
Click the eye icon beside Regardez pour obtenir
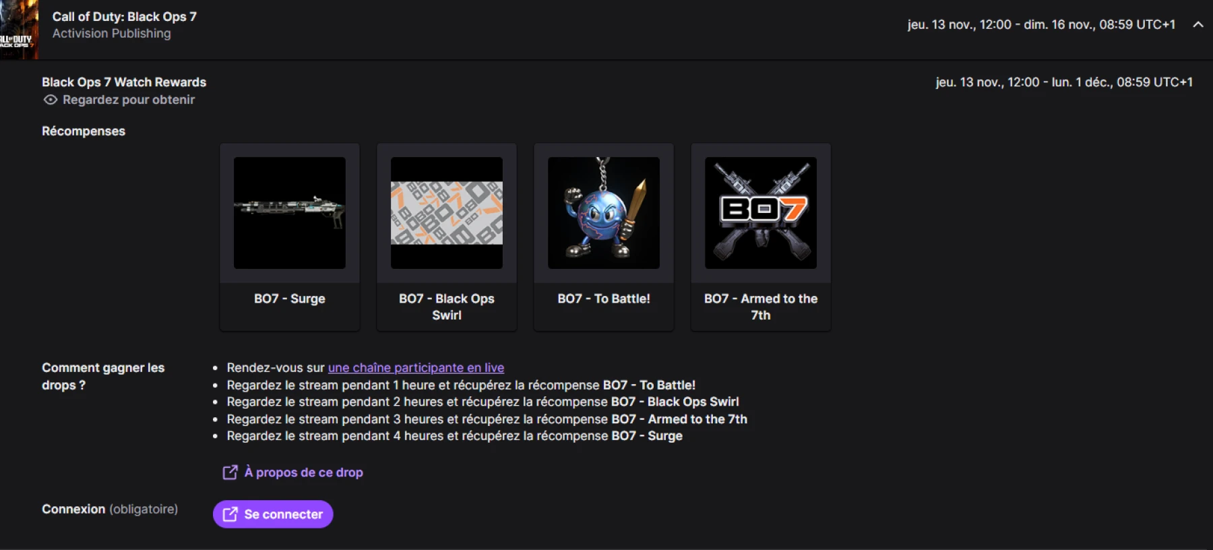51,100
